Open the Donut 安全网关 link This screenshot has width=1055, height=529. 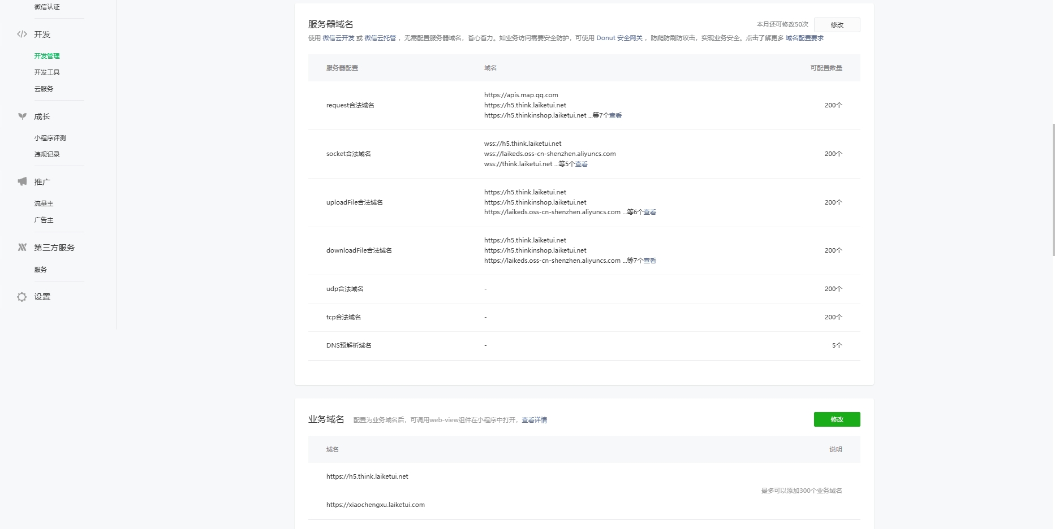click(x=619, y=38)
